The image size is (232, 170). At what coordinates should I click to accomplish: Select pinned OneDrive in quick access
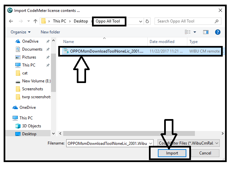(30, 41)
